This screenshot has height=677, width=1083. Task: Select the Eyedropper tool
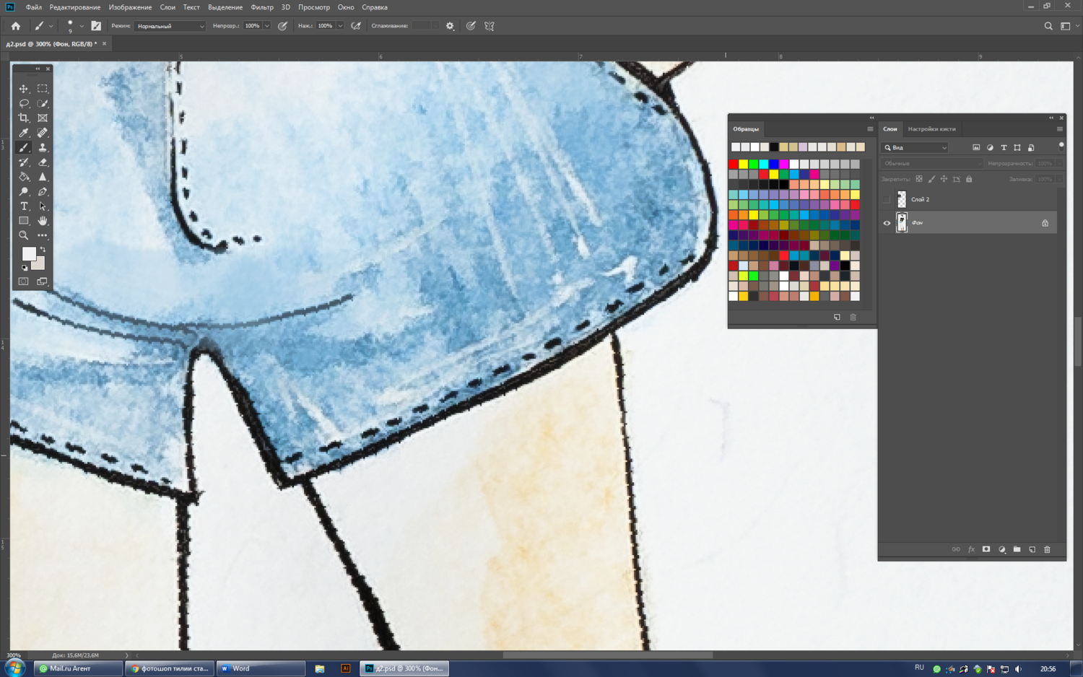[x=24, y=133]
